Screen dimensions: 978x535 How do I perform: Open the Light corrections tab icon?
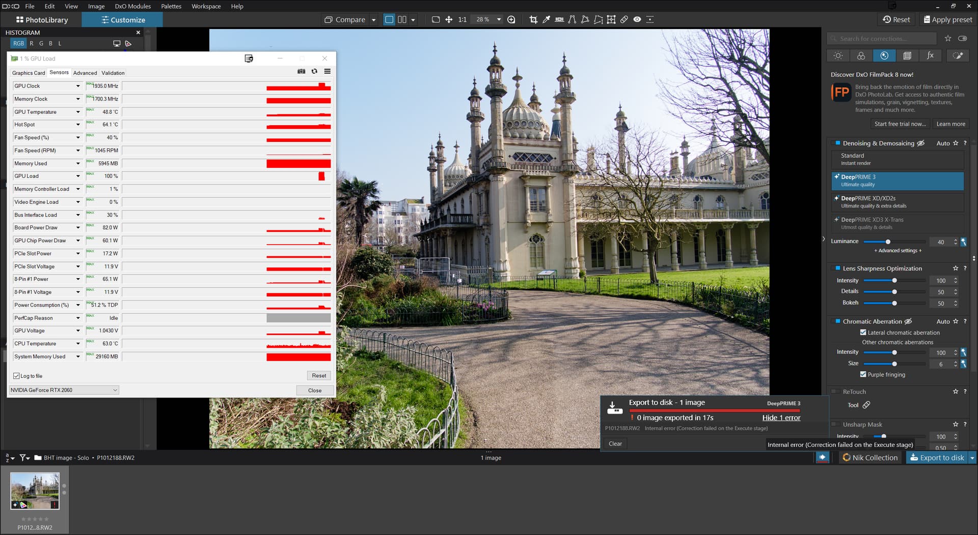coord(838,55)
